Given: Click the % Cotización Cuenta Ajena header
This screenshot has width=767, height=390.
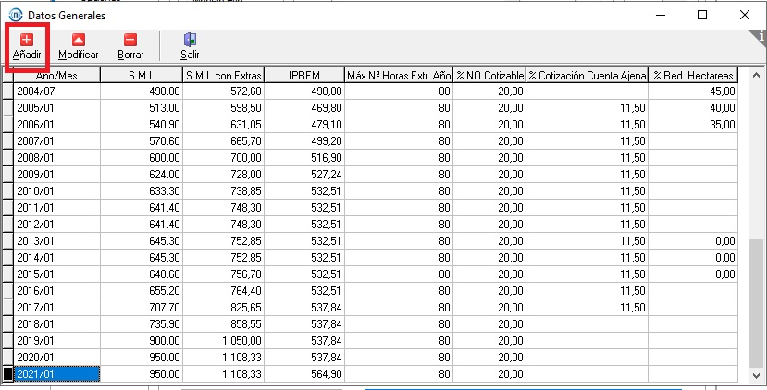Looking at the screenshot, I should [x=588, y=75].
